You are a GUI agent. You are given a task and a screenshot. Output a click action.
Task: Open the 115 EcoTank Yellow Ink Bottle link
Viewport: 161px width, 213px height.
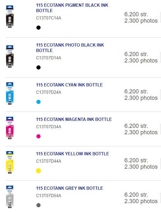tap(73, 154)
